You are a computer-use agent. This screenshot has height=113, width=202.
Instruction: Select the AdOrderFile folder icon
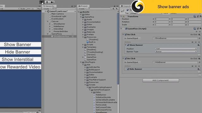point(88,67)
